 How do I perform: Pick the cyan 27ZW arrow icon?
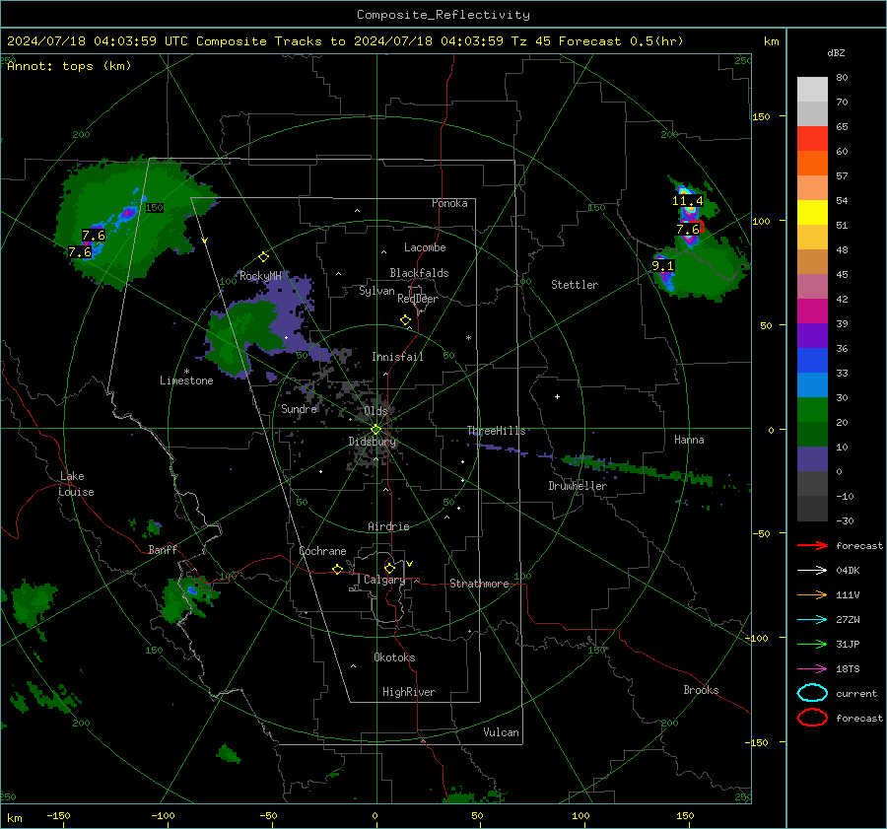pos(812,620)
